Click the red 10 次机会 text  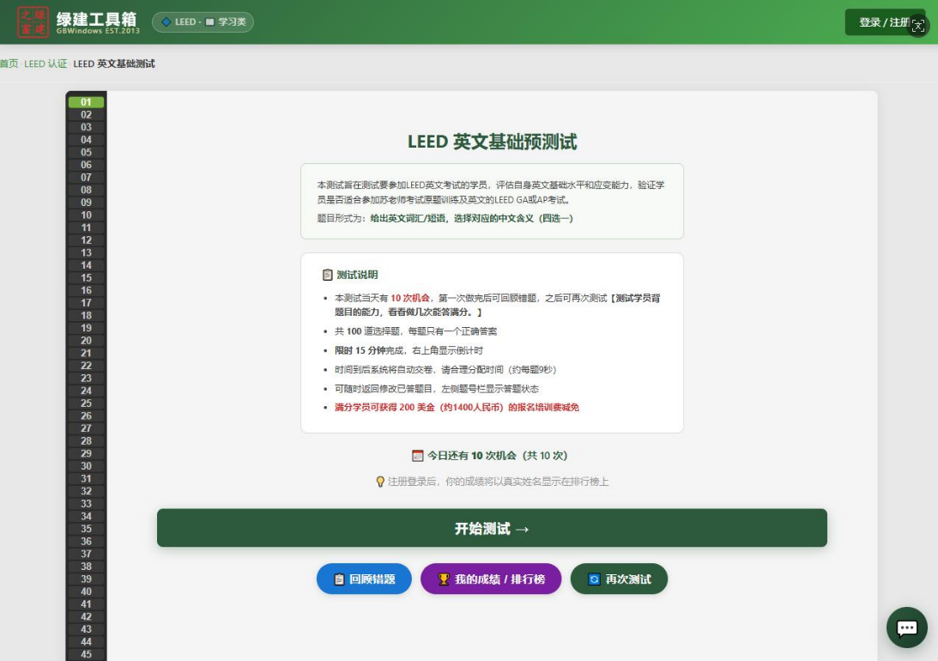[x=409, y=298]
